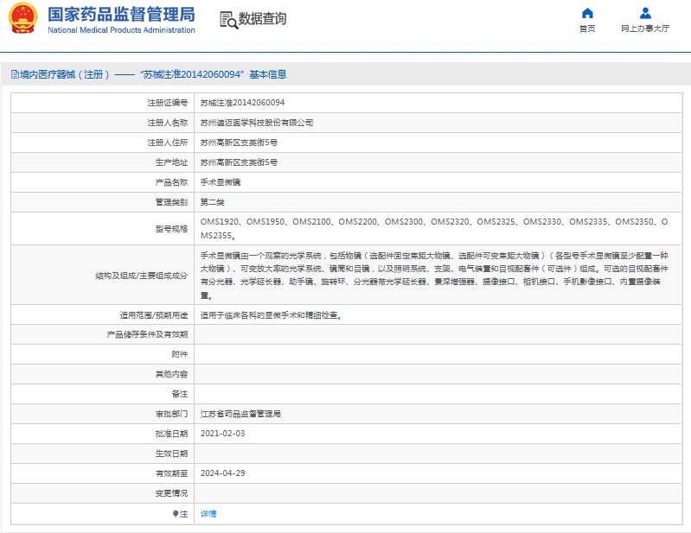The width and height of the screenshot is (691, 533).
Task: Click the 注册人住所 address value
Action: (239, 143)
